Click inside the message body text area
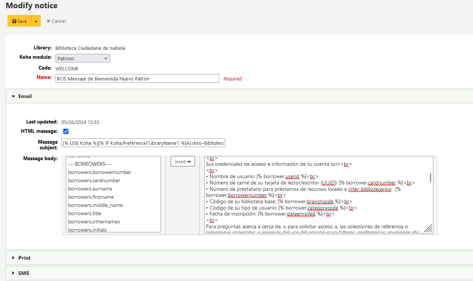The image size is (473, 281). pyautogui.click(x=314, y=195)
